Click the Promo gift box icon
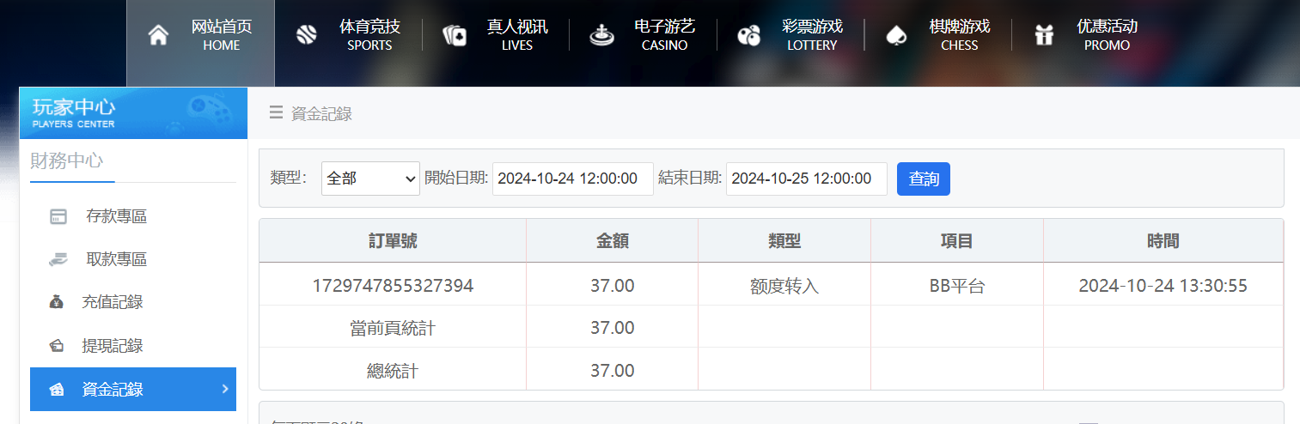 (x=1044, y=35)
